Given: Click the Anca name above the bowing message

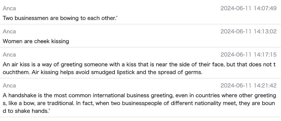Looking at the screenshot, I should [9, 8].
